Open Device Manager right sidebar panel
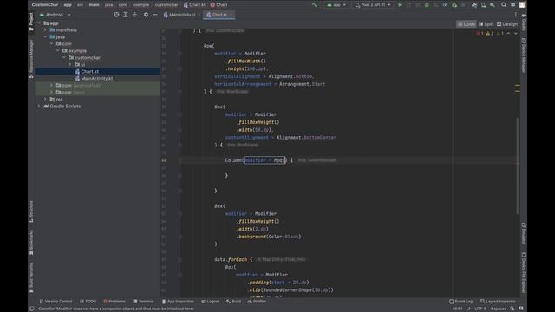555x312 pixels. pos(524,55)
